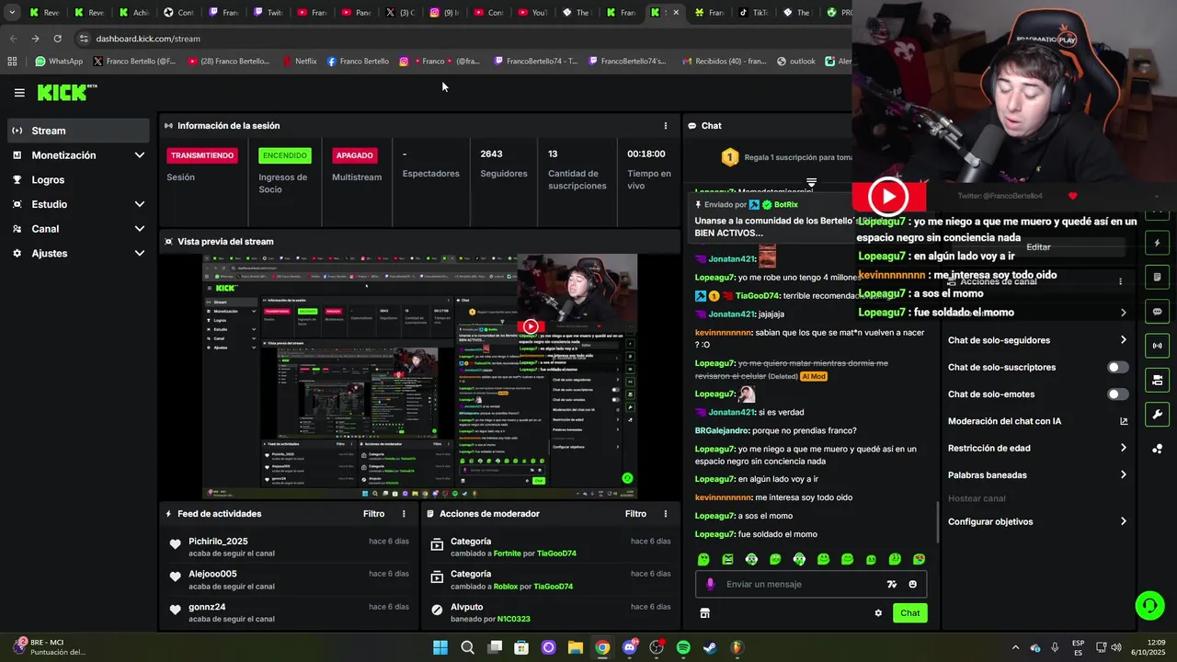Screen dimensions: 1177x662
Task: Reload the page in the browser
Action: pyautogui.click(x=57, y=39)
